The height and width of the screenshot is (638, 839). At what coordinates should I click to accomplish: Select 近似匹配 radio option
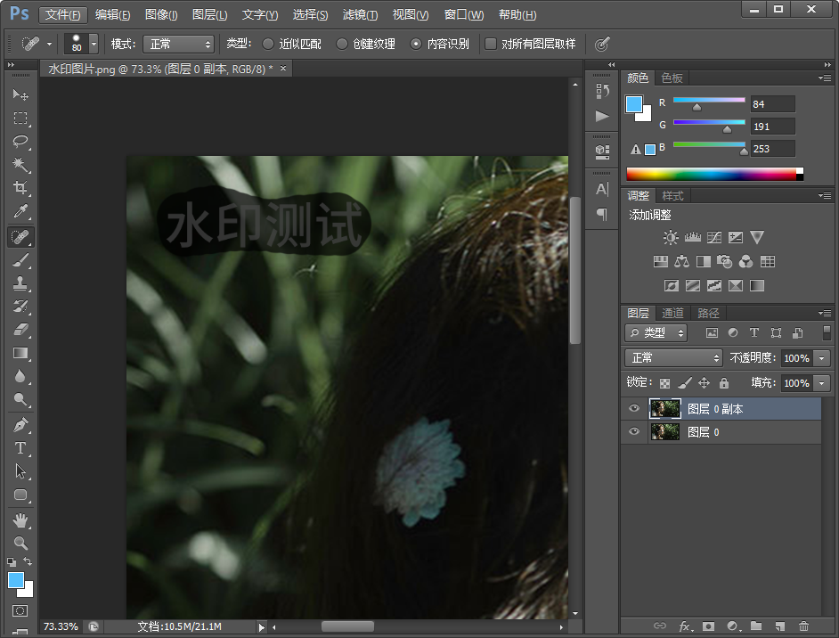click(x=269, y=44)
